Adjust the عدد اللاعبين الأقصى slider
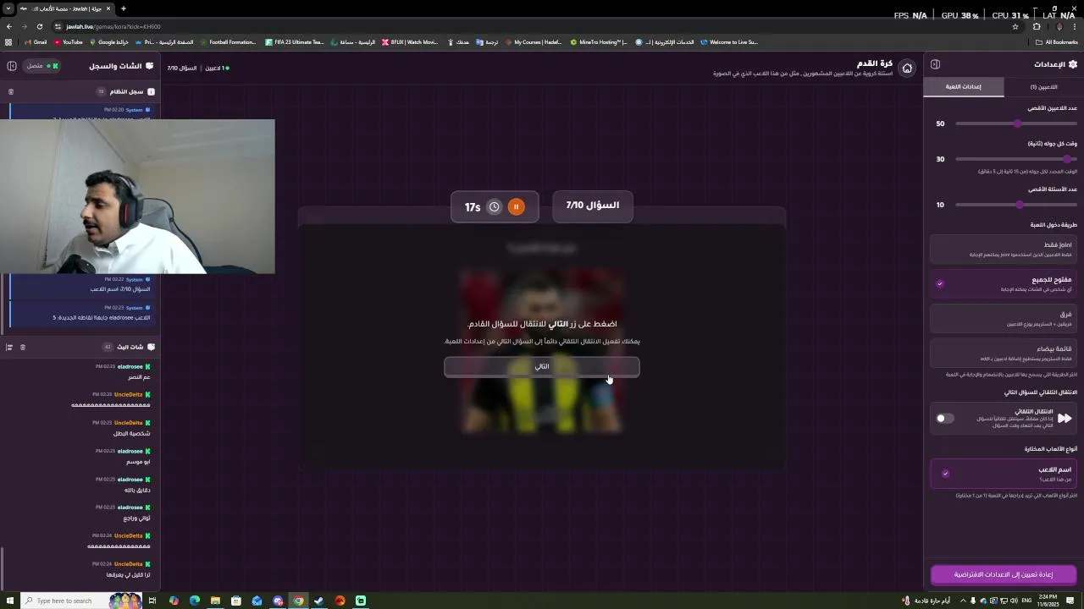 click(1017, 123)
